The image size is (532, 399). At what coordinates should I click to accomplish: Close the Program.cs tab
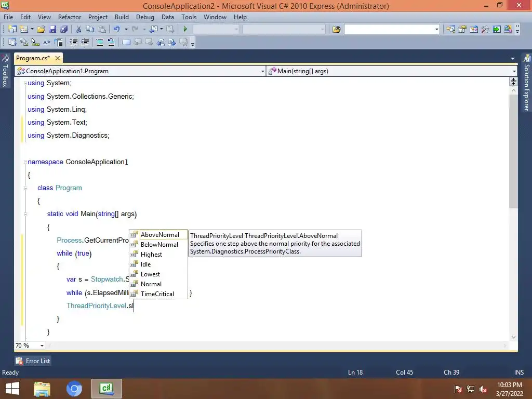coord(58,58)
